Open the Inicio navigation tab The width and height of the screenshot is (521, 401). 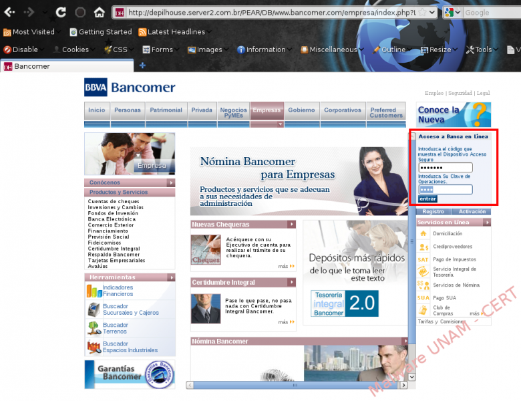pos(97,110)
